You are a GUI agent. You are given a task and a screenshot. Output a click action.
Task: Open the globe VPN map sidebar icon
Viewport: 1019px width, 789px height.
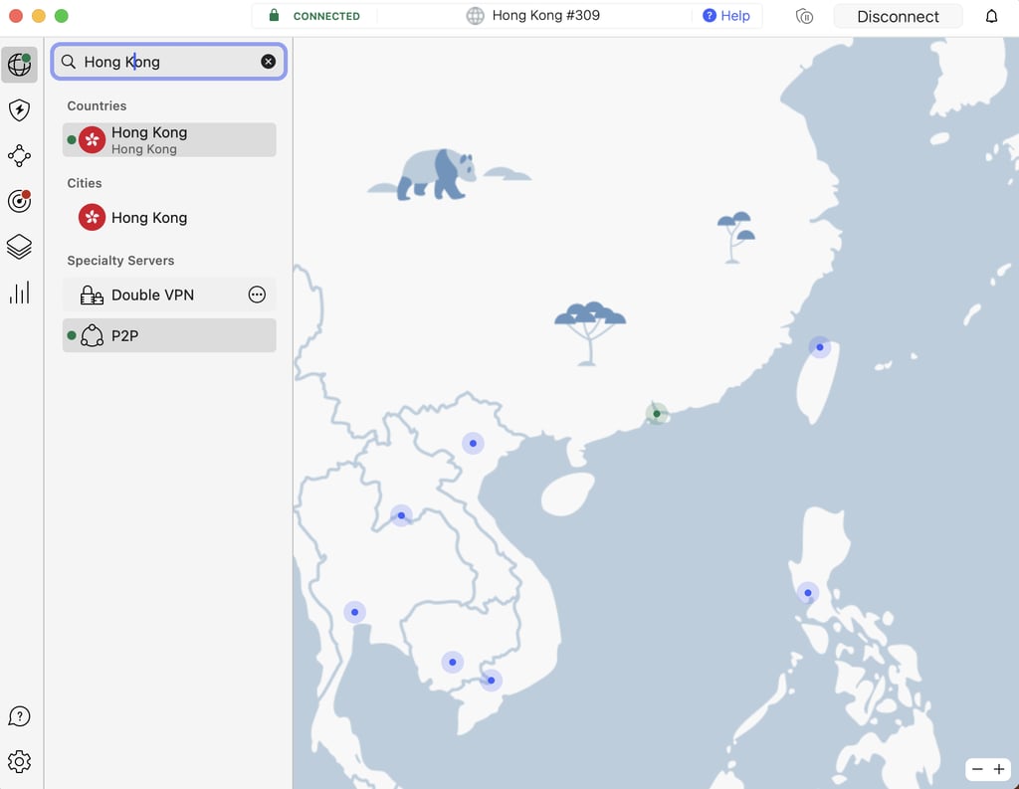[20, 65]
